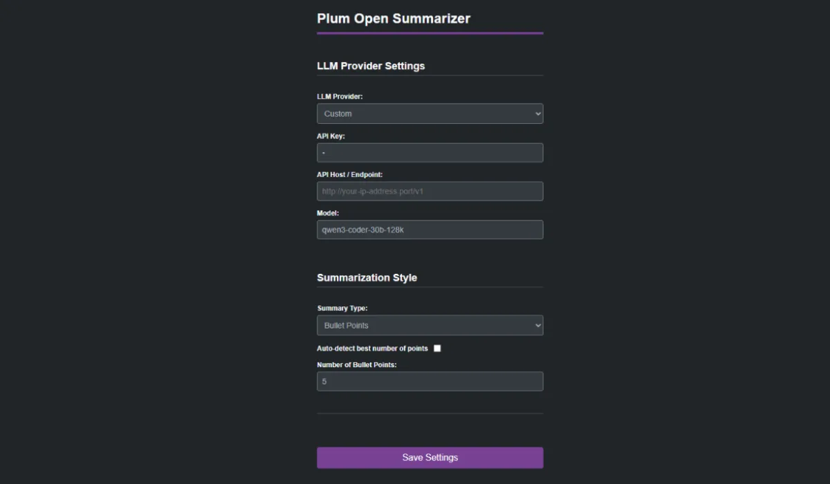This screenshot has width=830, height=484.
Task: Click the Summarization Style heading
Action: coord(367,277)
